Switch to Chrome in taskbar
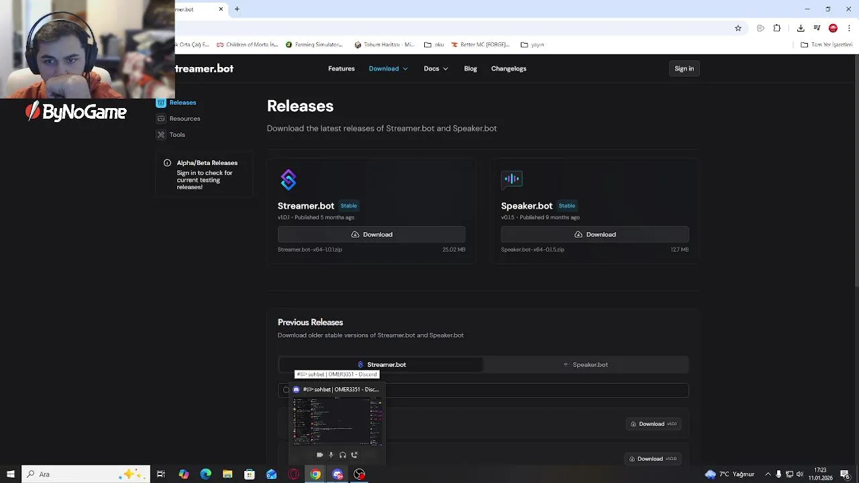The image size is (859, 483). click(x=315, y=474)
